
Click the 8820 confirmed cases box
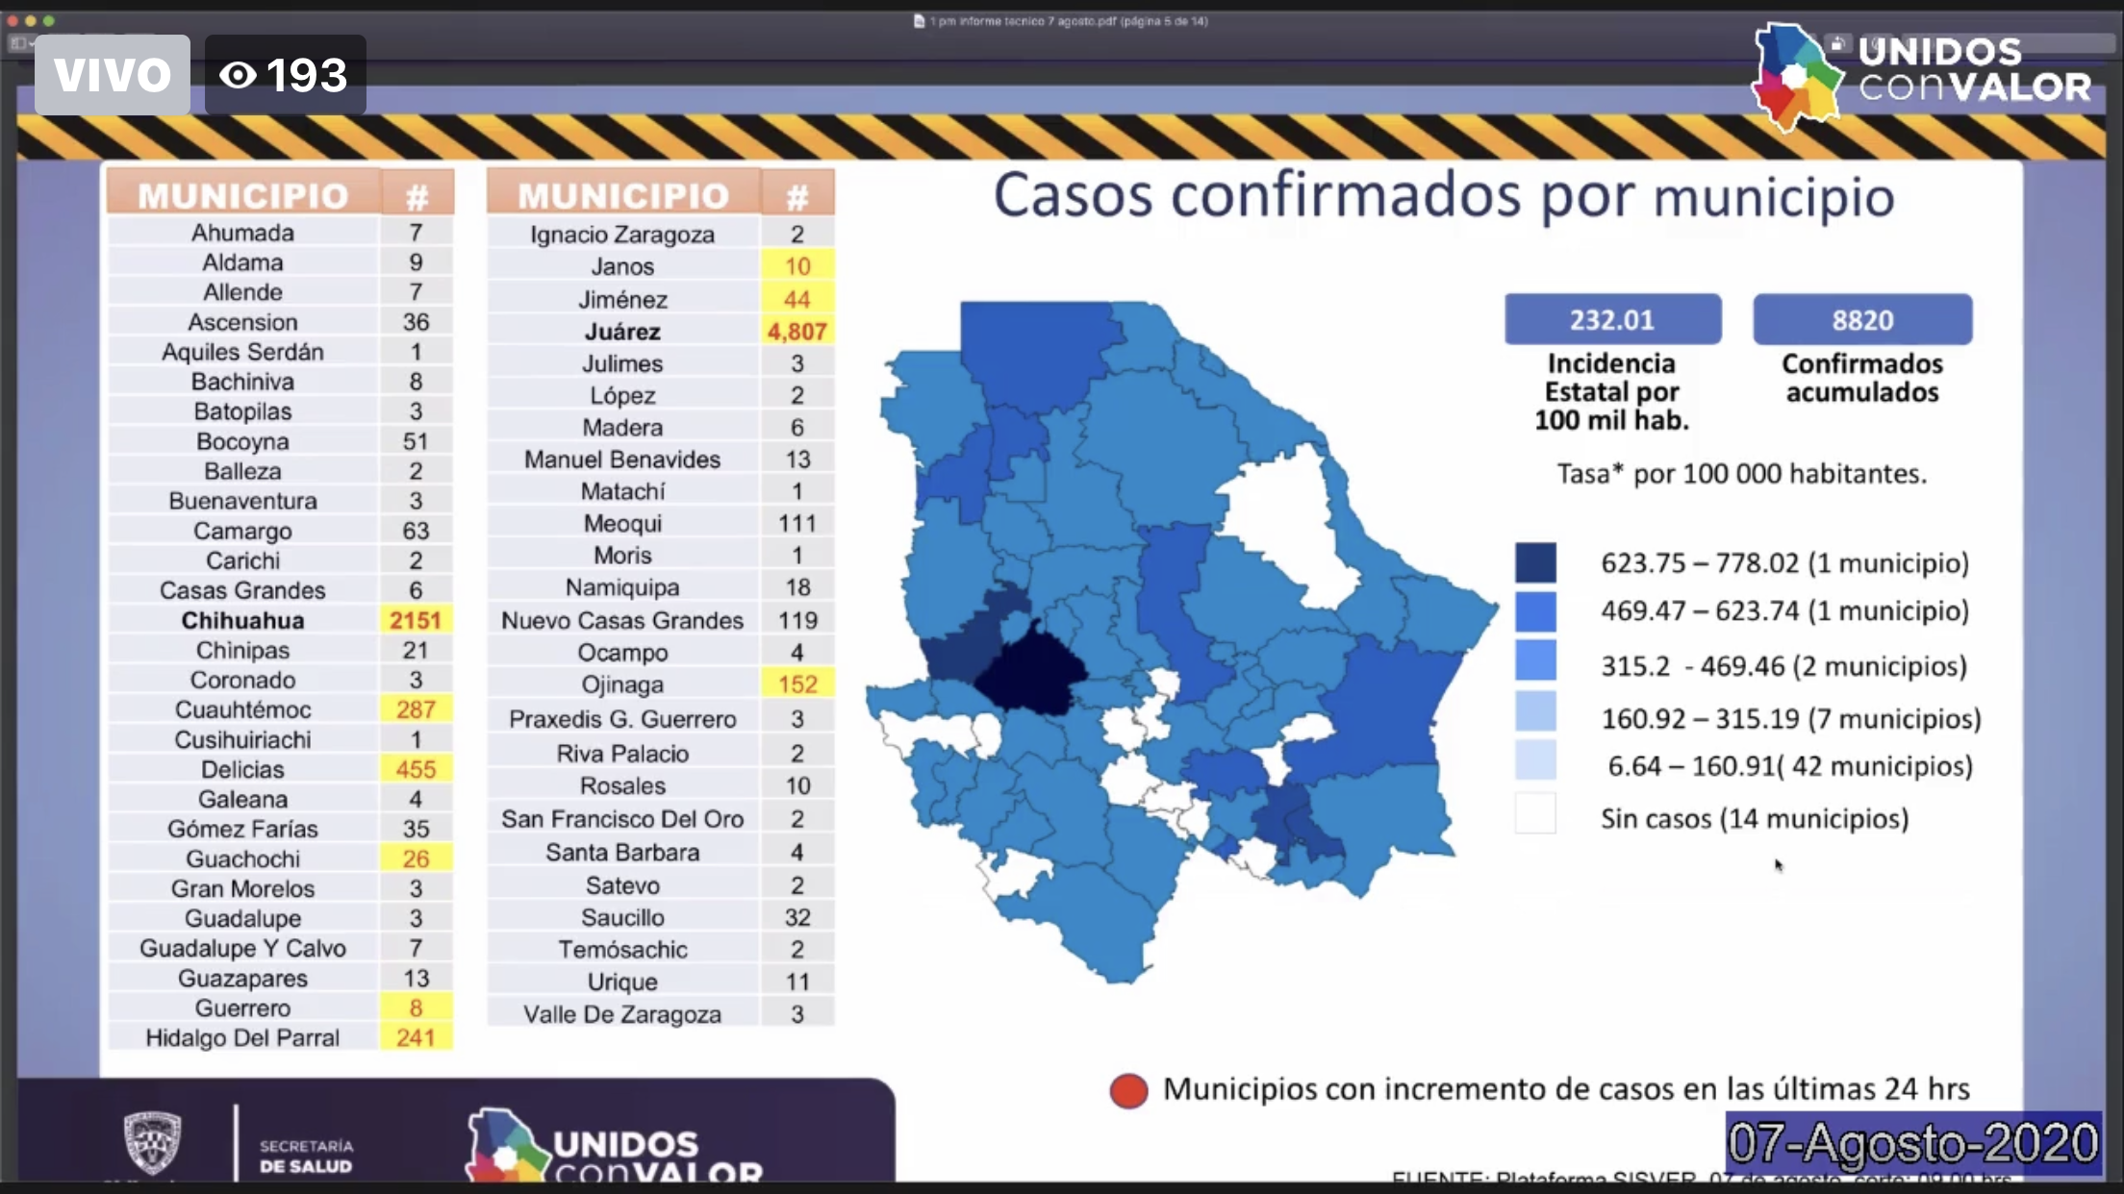1861,319
